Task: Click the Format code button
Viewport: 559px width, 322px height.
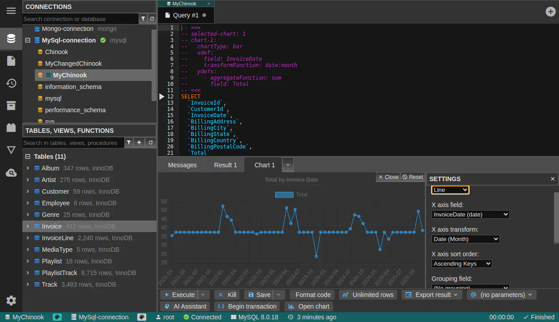Action: (313, 295)
